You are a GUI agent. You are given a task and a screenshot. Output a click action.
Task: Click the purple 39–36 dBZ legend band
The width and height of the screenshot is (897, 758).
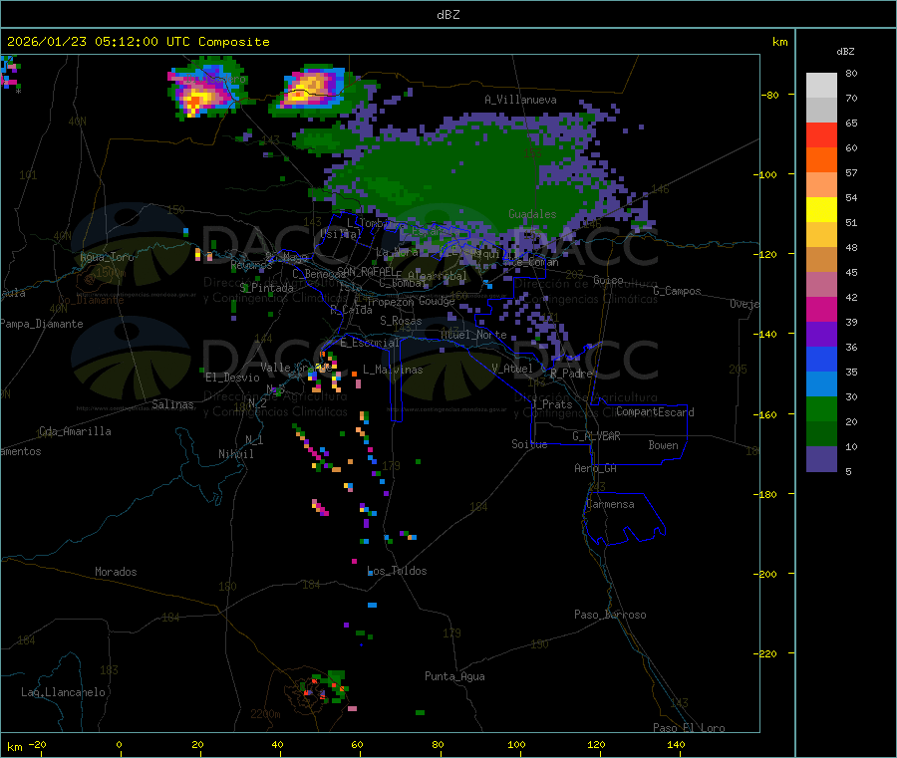click(821, 335)
